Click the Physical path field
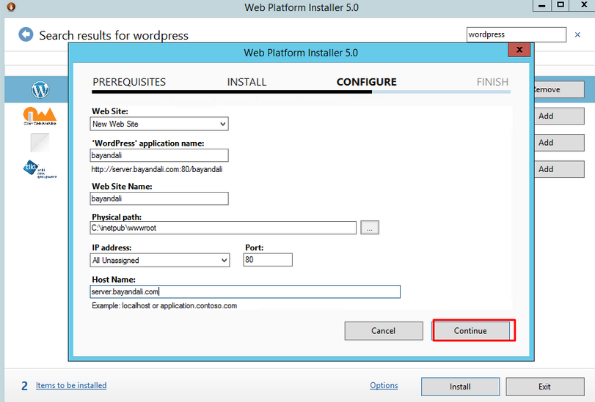The height and width of the screenshot is (402, 595). coord(223,228)
